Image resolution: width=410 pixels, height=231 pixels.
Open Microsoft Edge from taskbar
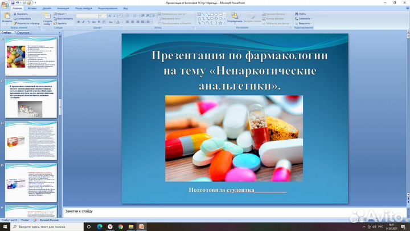coord(100,226)
